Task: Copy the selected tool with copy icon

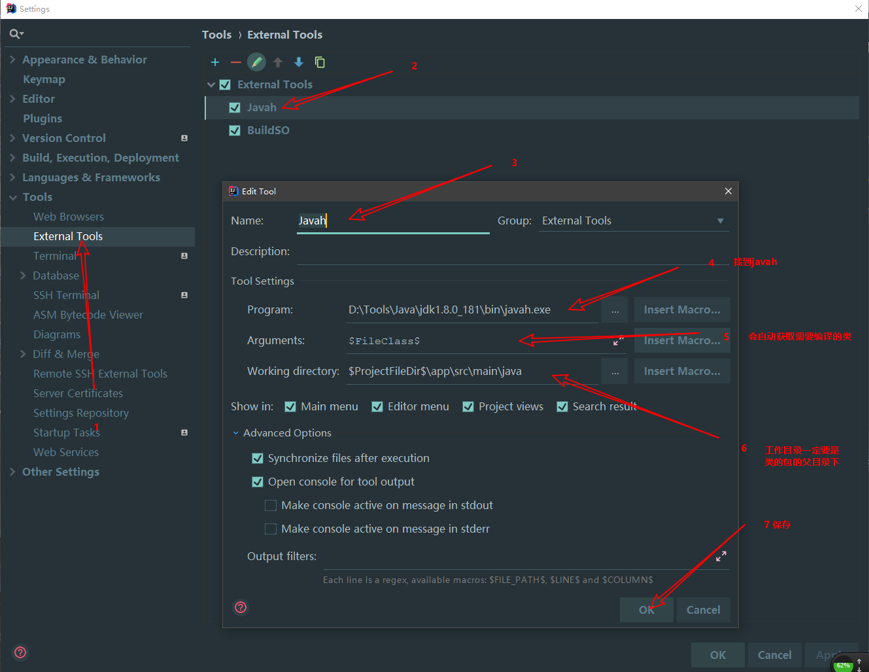Action: coord(320,62)
